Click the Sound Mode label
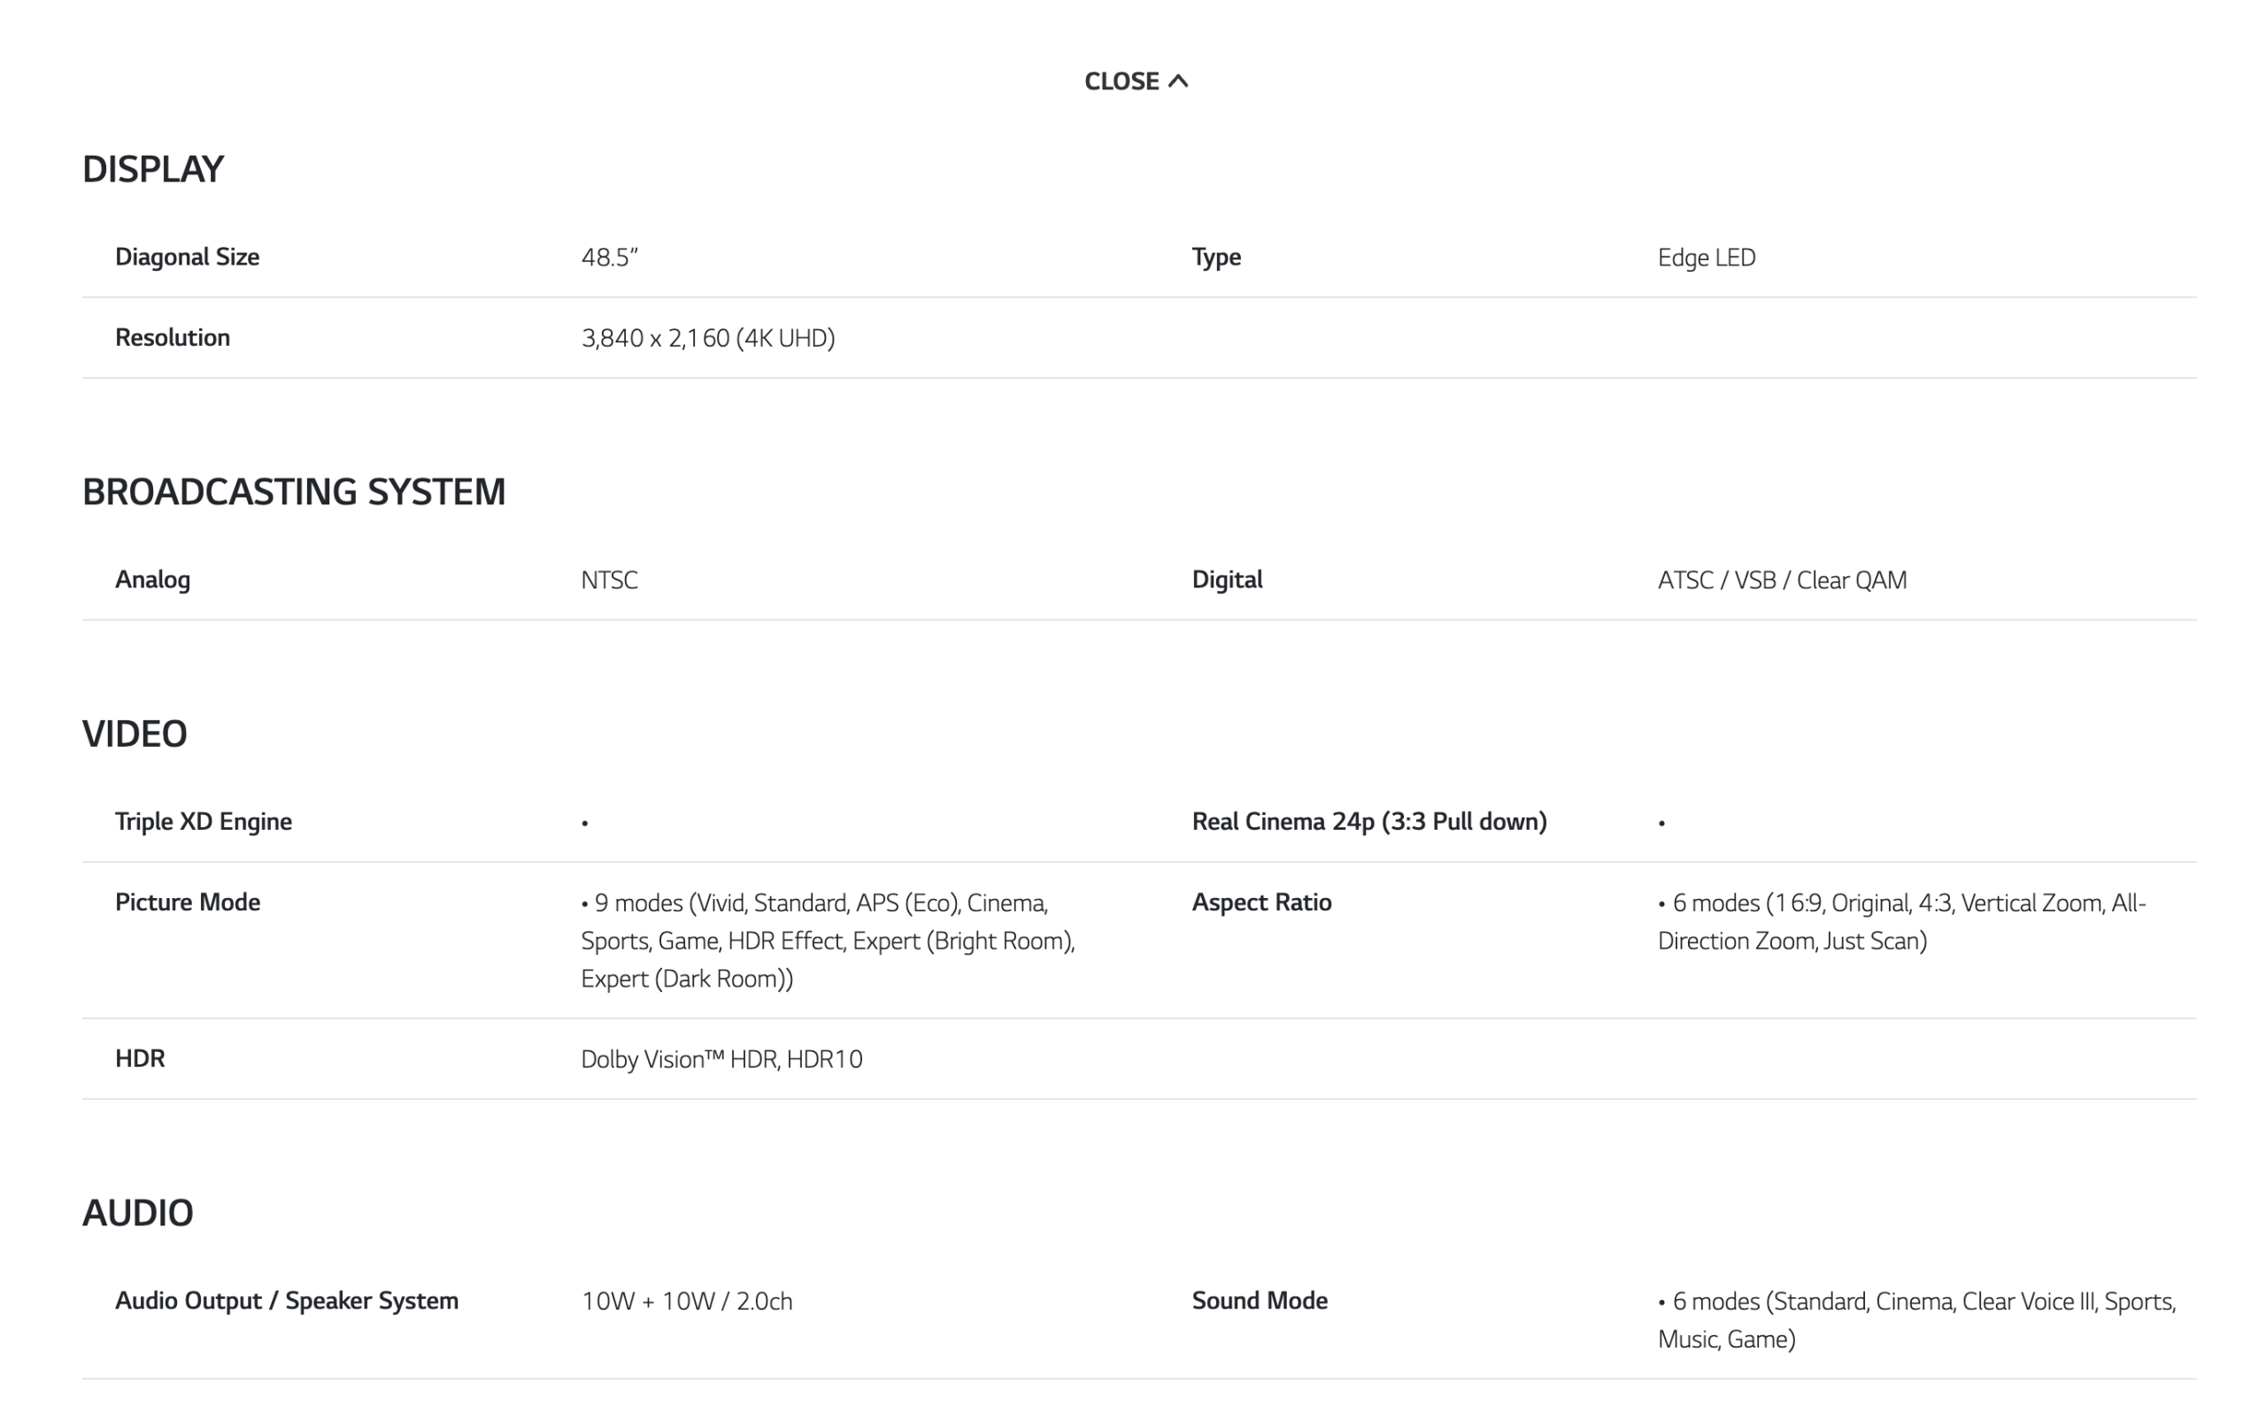Screen dimensions: 2266x1406 tap(1260, 1301)
